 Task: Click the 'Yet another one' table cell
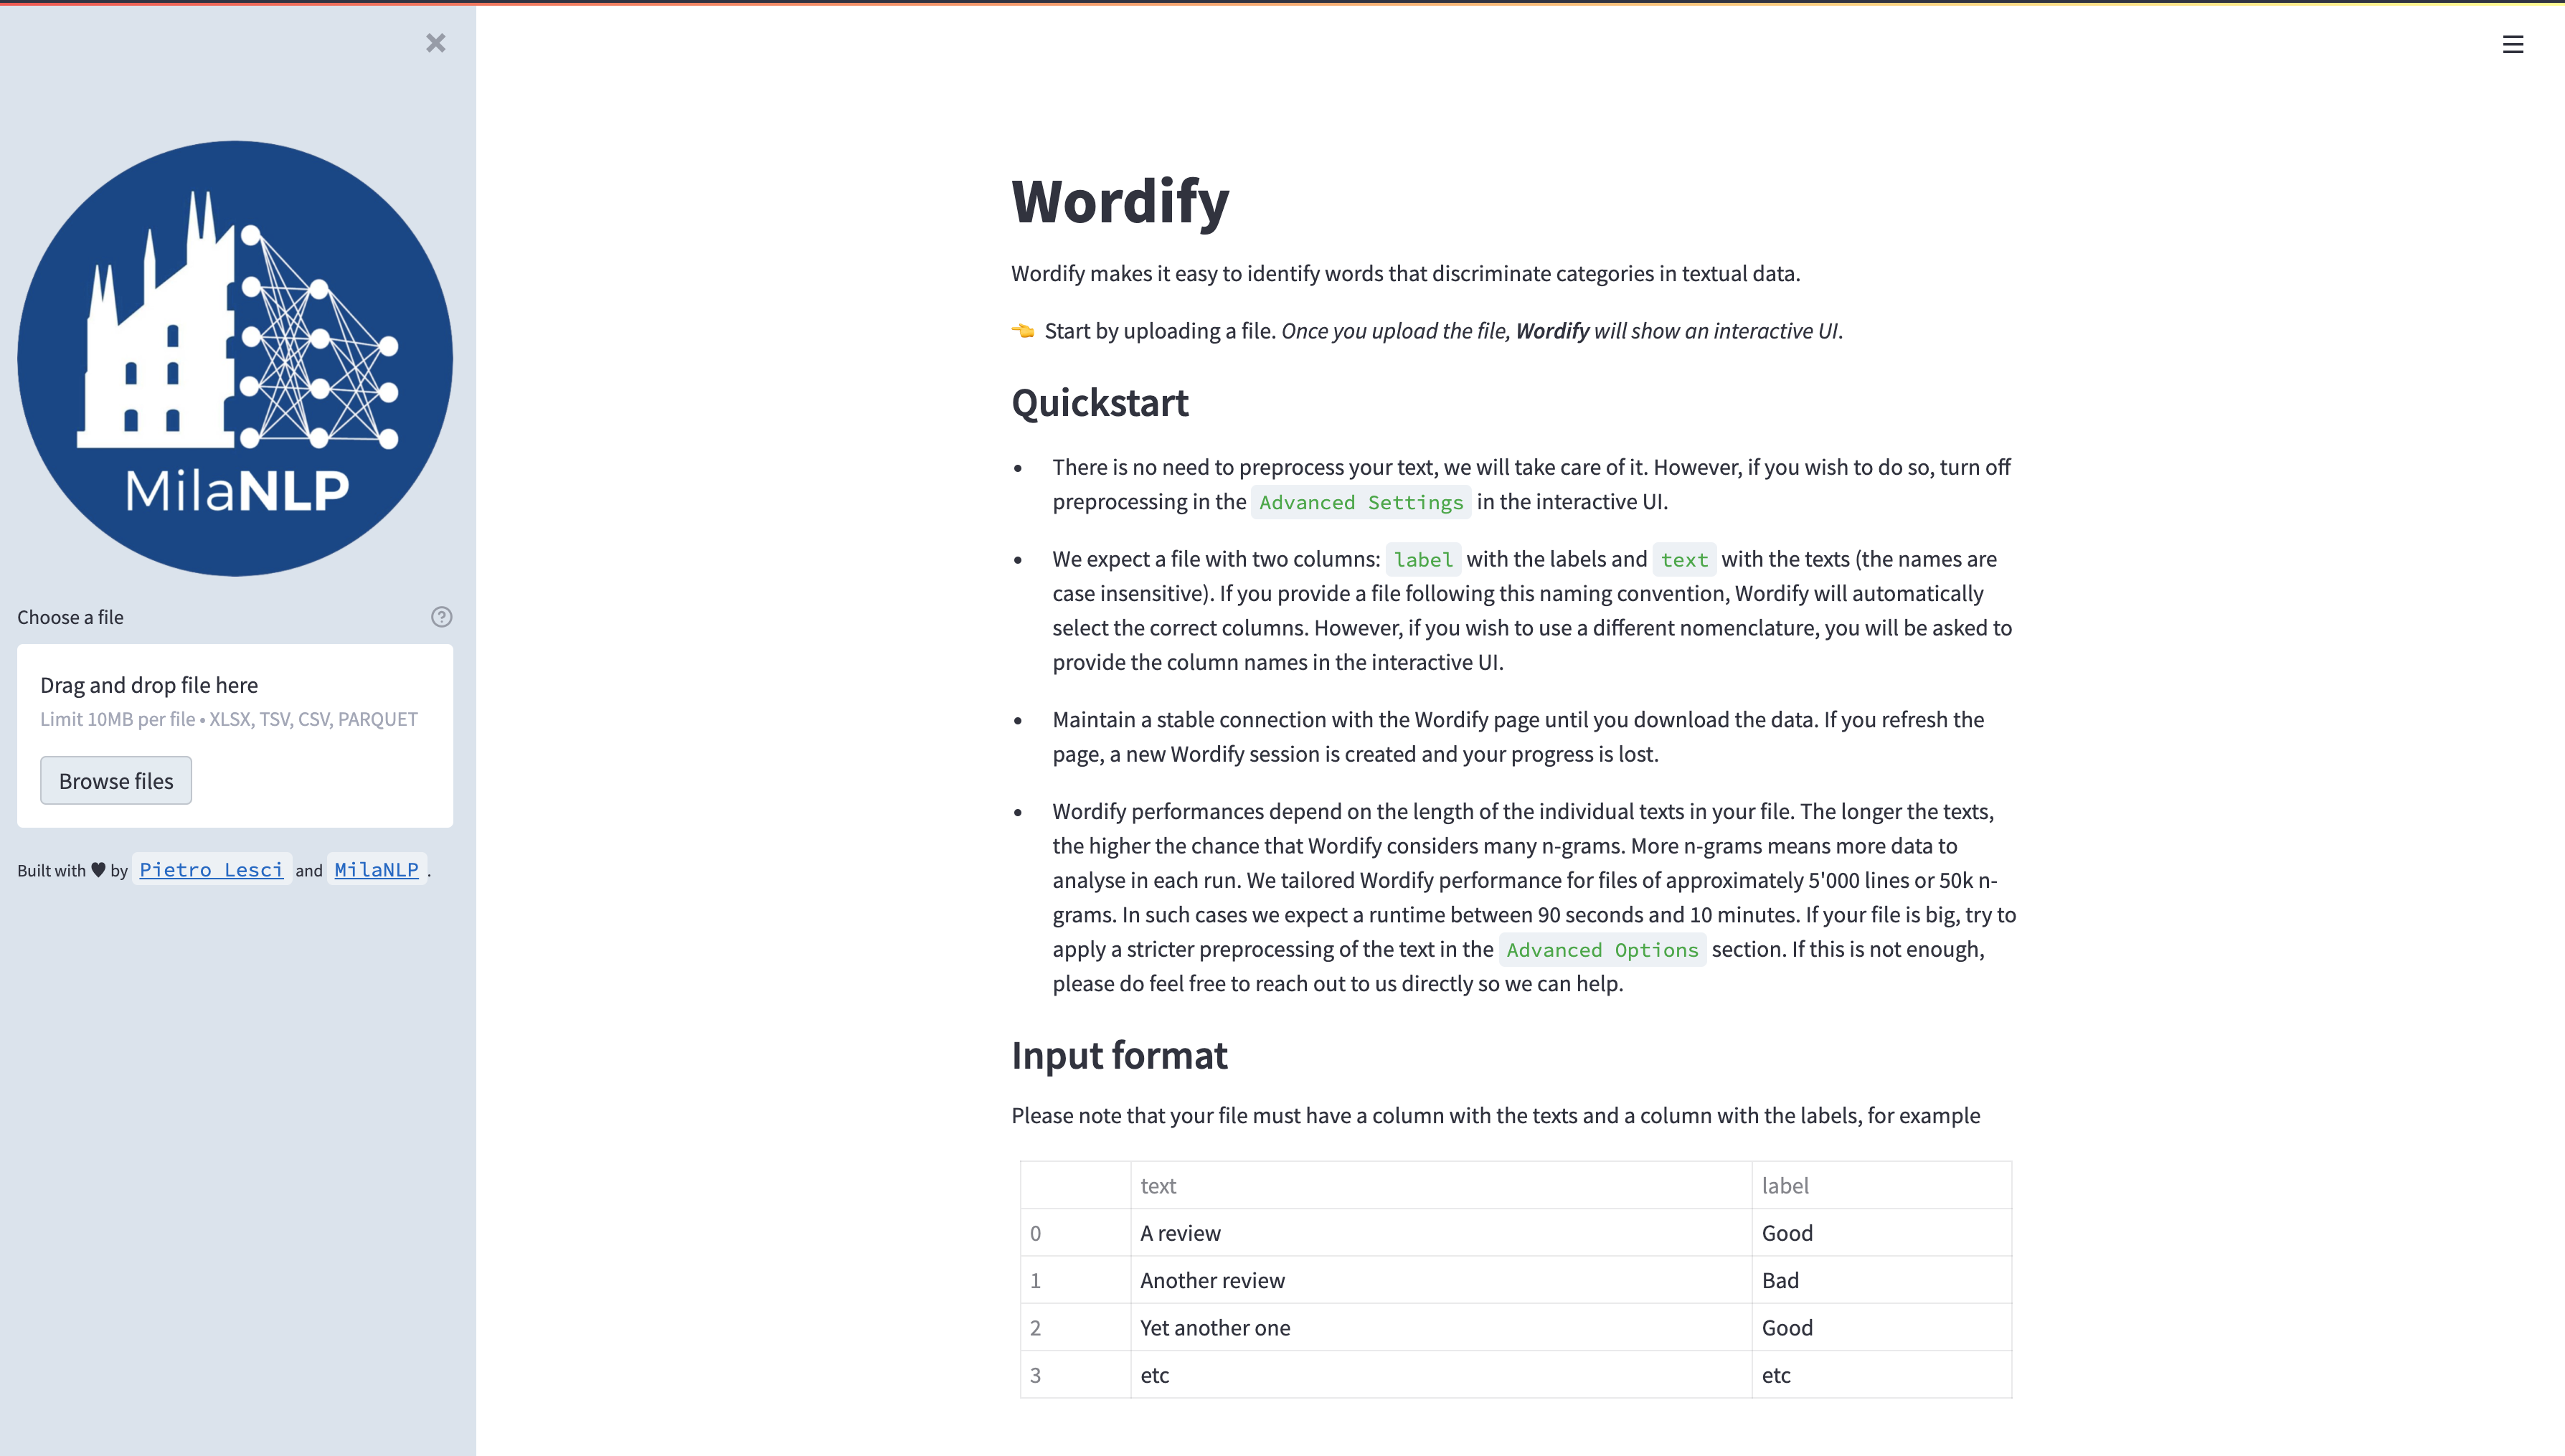pyautogui.click(x=1215, y=1328)
